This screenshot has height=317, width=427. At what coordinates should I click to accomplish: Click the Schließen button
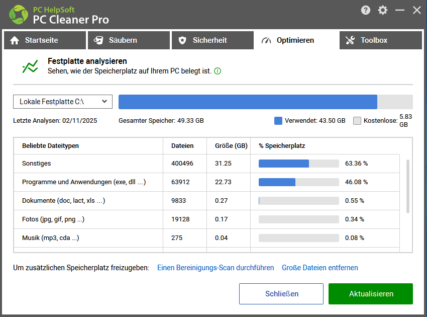[x=281, y=294]
